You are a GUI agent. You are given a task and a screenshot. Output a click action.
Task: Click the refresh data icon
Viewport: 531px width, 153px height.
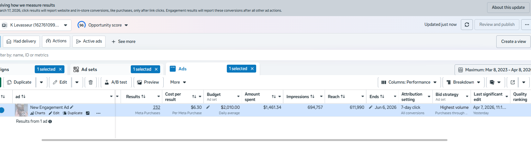pyautogui.click(x=467, y=25)
